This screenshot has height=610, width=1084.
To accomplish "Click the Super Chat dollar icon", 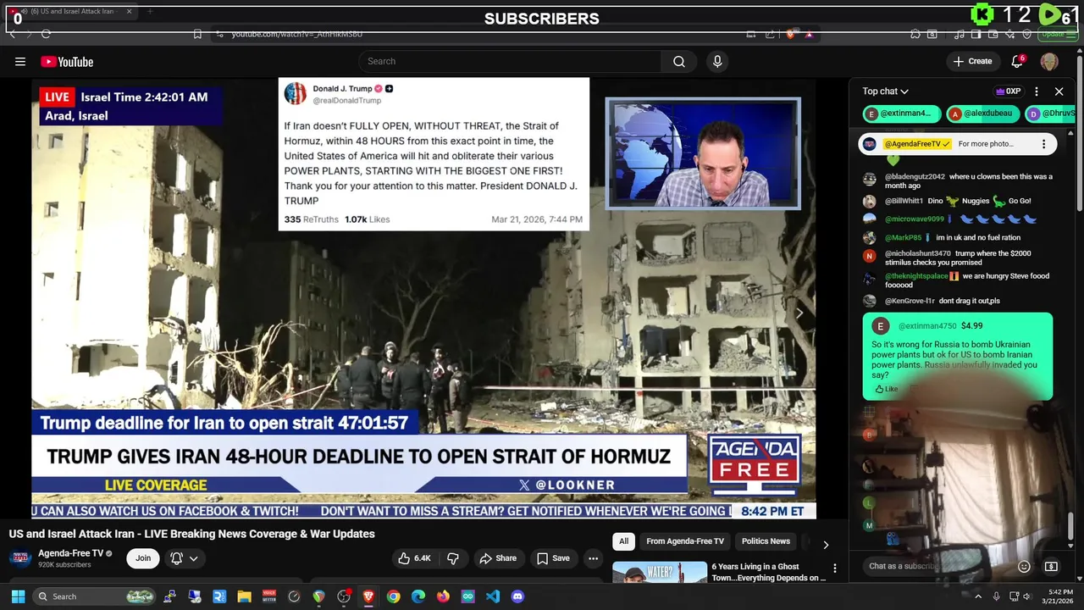I will tap(1051, 566).
